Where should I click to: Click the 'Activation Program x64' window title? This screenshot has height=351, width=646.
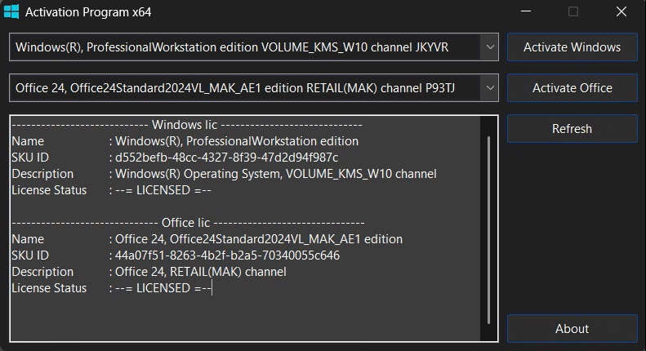coord(88,12)
